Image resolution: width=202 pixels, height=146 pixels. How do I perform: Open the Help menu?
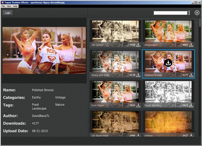click(x=15, y=6)
